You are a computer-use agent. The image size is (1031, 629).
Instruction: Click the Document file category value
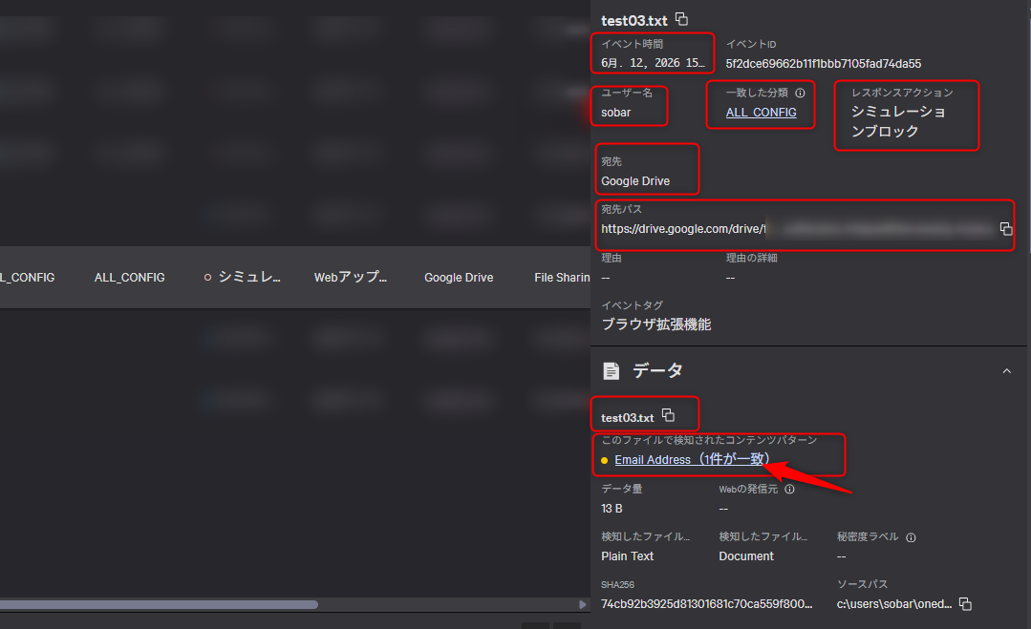coord(746,556)
